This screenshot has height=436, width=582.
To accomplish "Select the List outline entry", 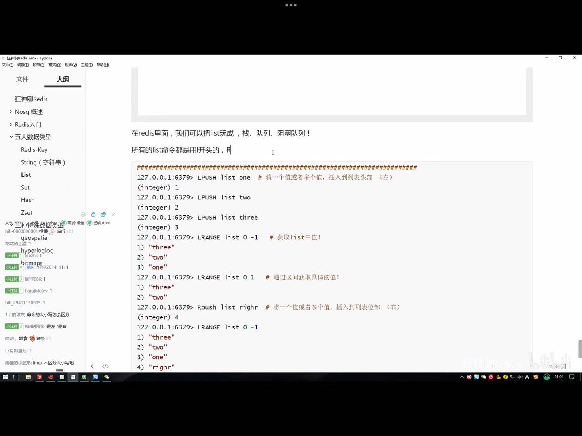I will click(x=26, y=175).
